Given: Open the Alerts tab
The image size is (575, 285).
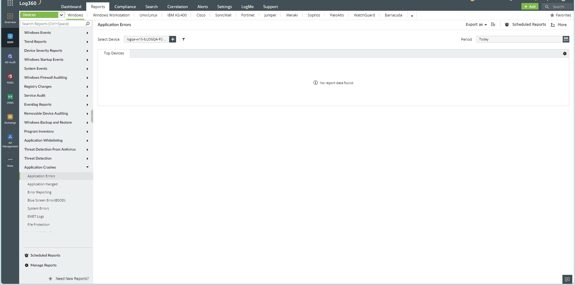Looking at the screenshot, I should (202, 7).
